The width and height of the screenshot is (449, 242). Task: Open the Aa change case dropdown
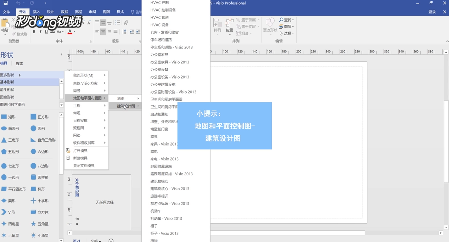point(60,32)
